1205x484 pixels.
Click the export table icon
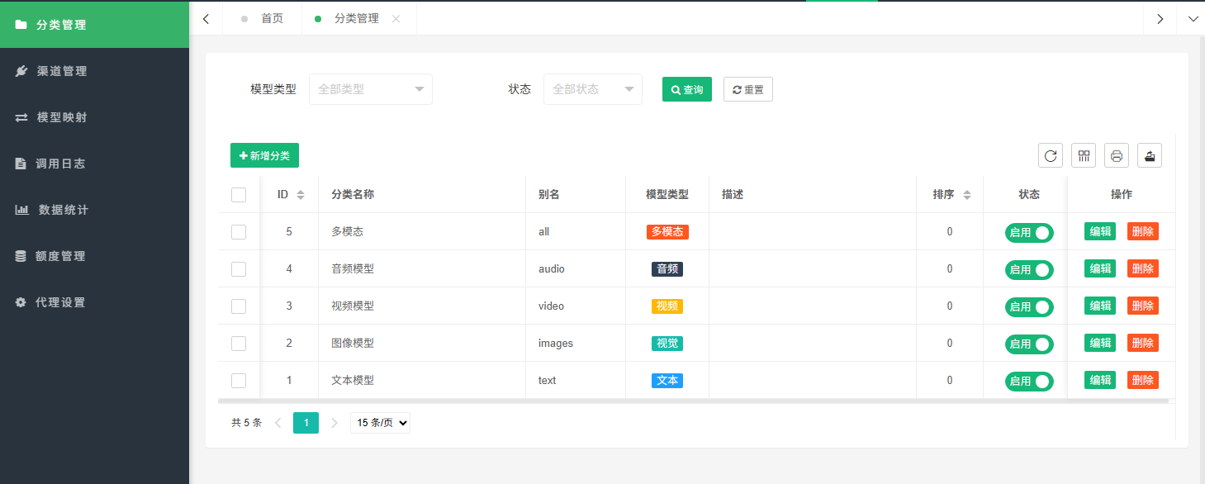1150,155
